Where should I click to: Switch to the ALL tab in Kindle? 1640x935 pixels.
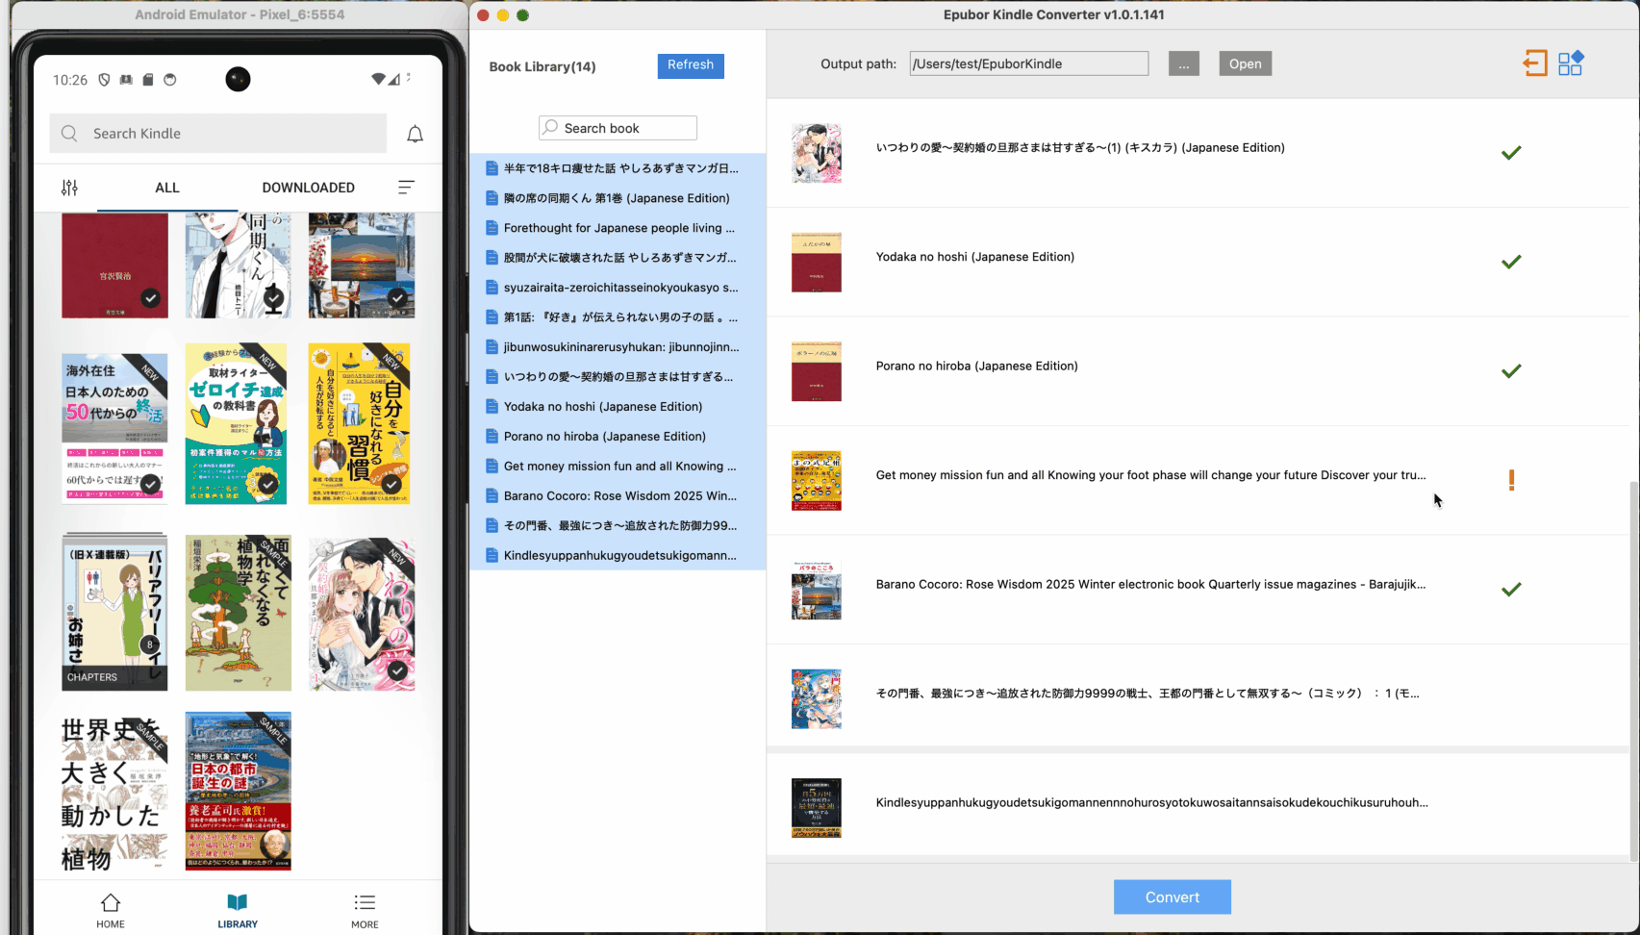(x=167, y=188)
